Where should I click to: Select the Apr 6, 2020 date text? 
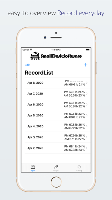point(35,105)
